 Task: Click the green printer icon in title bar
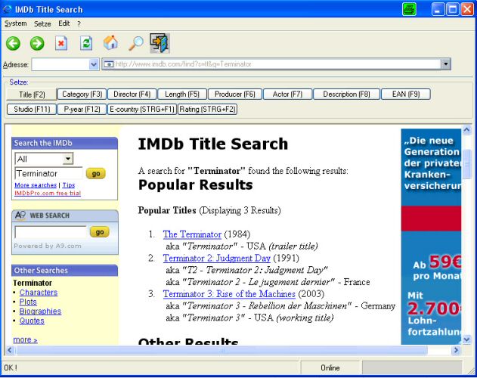pyautogui.click(x=409, y=10)
